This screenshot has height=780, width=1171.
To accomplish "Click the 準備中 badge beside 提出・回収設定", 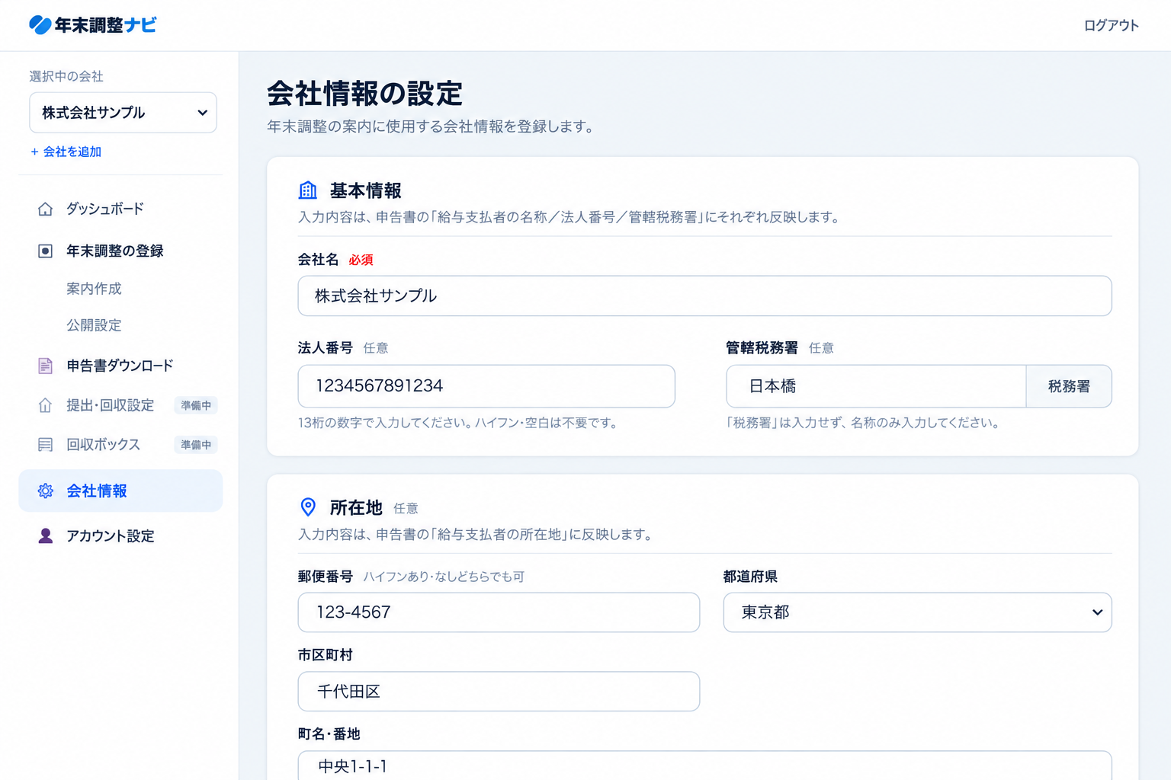I will [196, 405].
